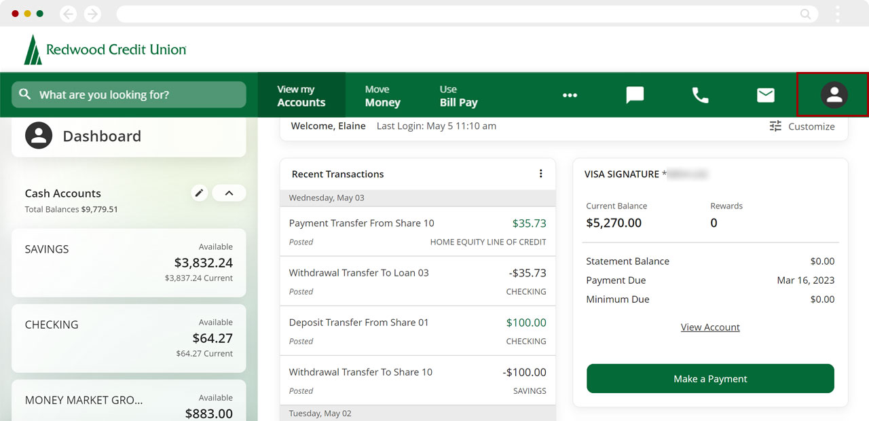Click the Total Balances $9,779.51 text
Viewport: 869px width, 421px height.
pos(71,210)
